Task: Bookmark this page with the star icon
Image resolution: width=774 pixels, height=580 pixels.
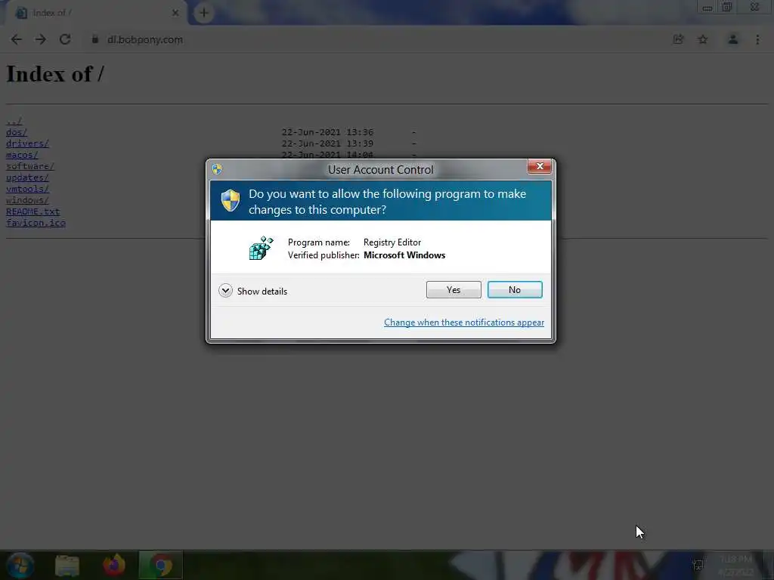Action: coord(702,39)
